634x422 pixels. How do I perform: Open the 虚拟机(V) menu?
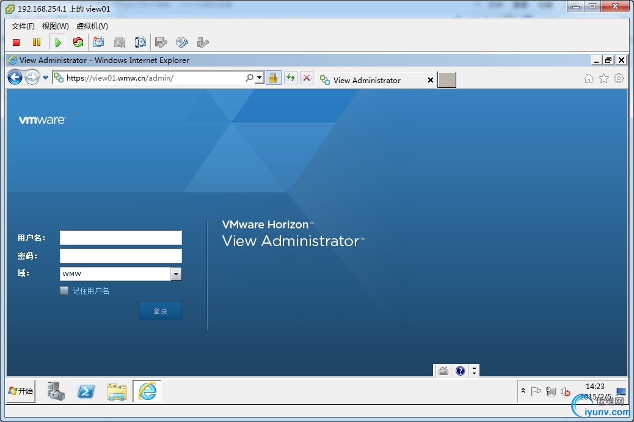click(x=92, y=26)
